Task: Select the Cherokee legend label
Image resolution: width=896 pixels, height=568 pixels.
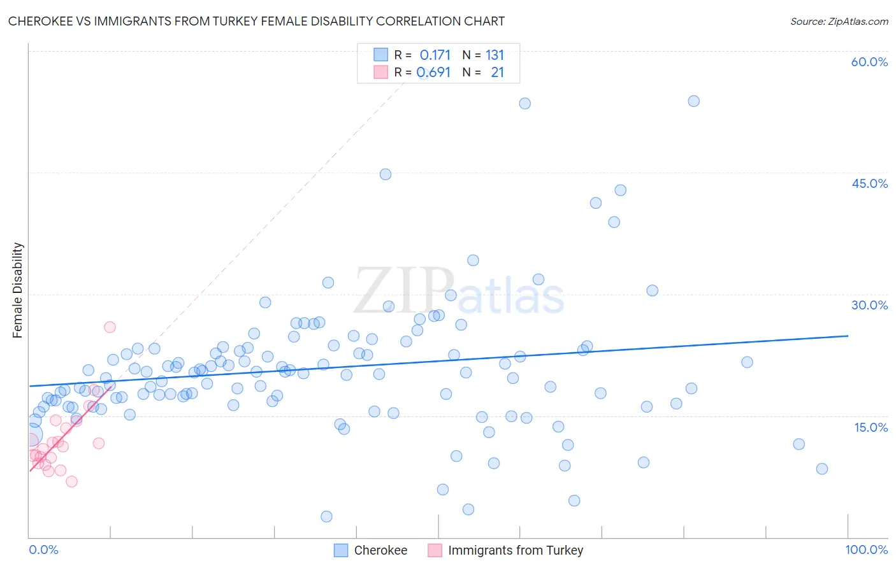Action: [x=380, y=550]
